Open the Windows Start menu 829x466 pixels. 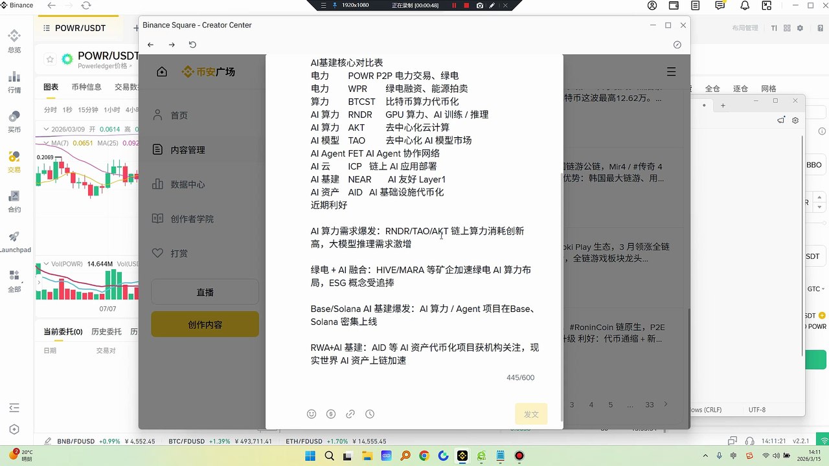[x=309, y=456]
